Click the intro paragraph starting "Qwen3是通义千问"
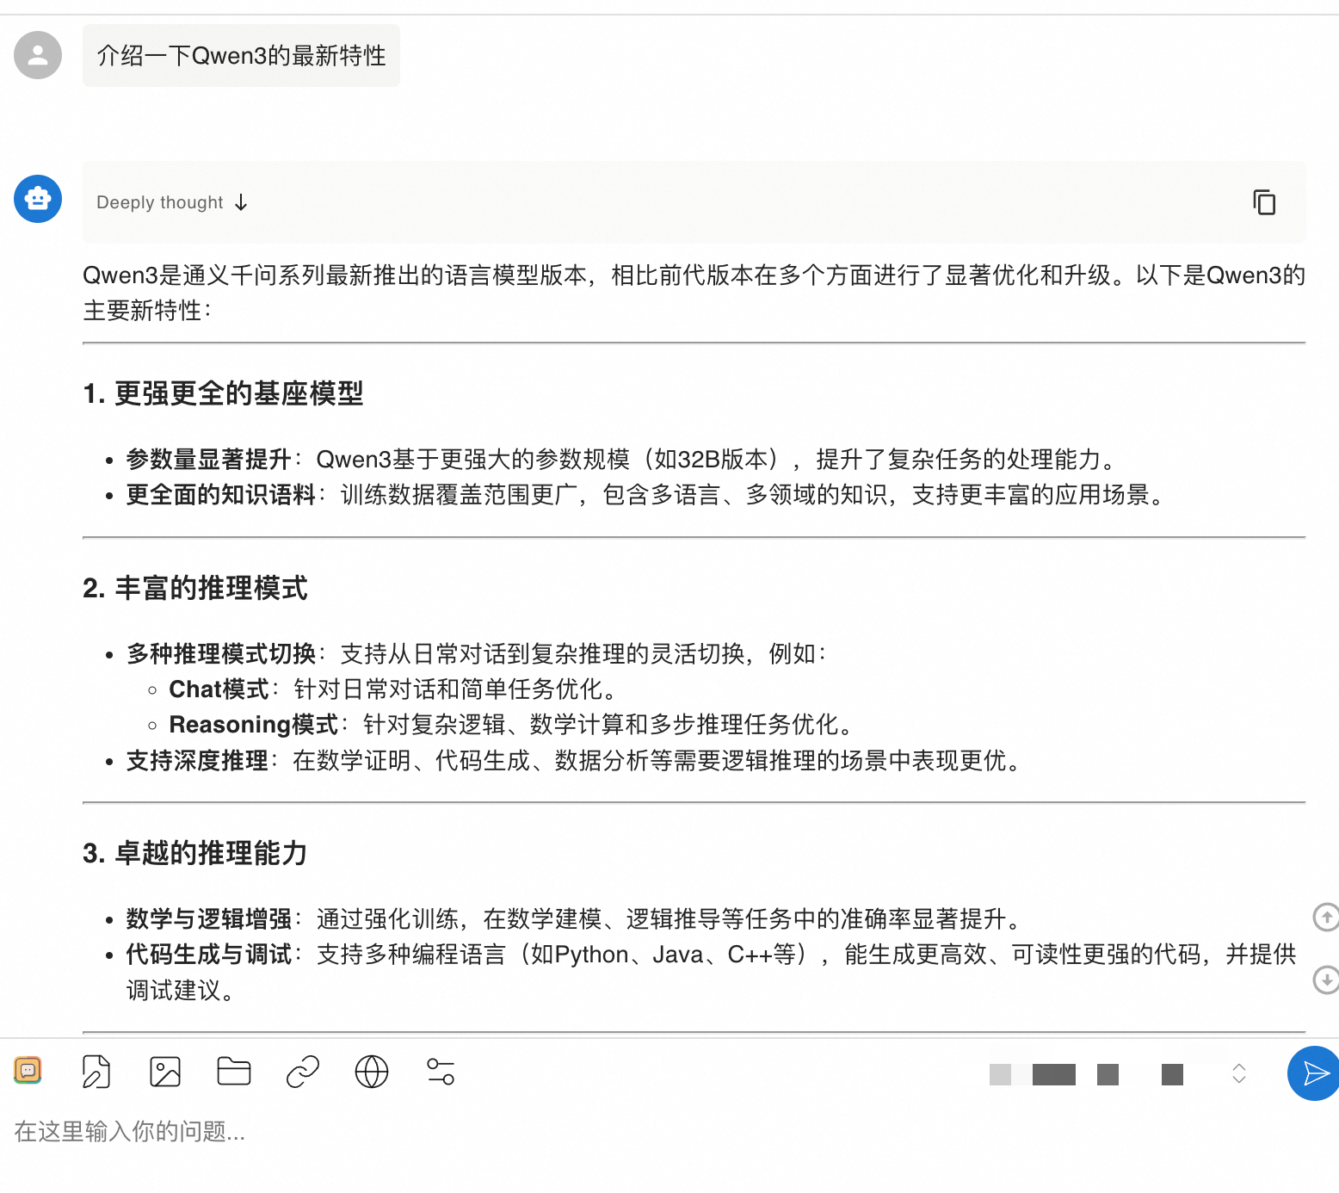Viewport: 1339px width, 1193px height. tap(694, 293)
